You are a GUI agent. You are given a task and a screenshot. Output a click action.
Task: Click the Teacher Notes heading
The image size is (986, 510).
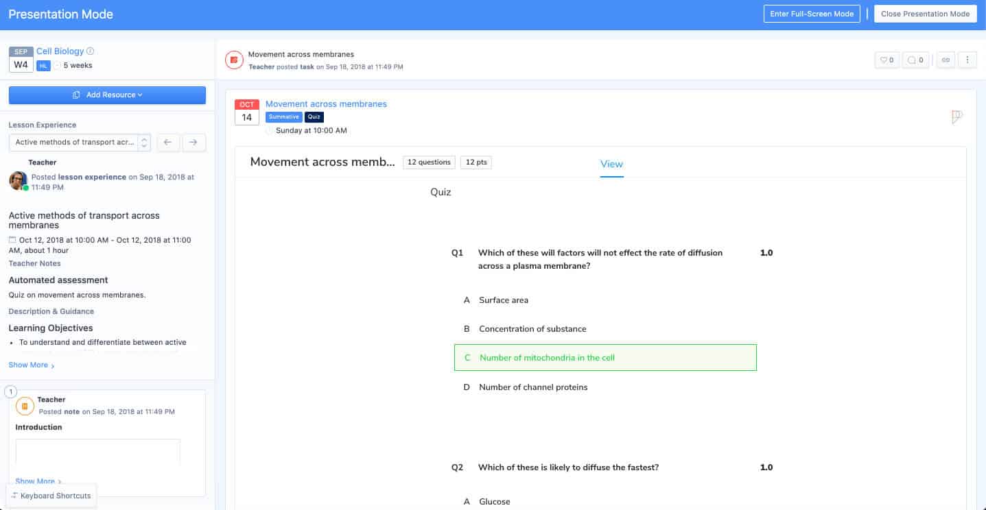tap(34, 263)
